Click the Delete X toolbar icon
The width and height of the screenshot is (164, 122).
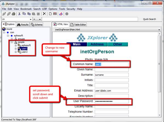click(44, 14)
